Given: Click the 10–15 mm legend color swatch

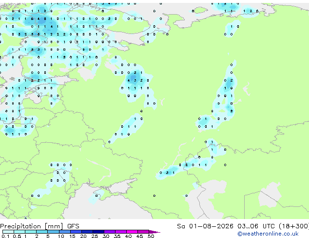Looking at the screenshot, I should click(64, 232).
